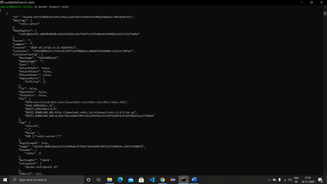Click the "WorkingDir": "/data" line
The width and height of the screenshot is (327, 184).
tap(35, 160)
